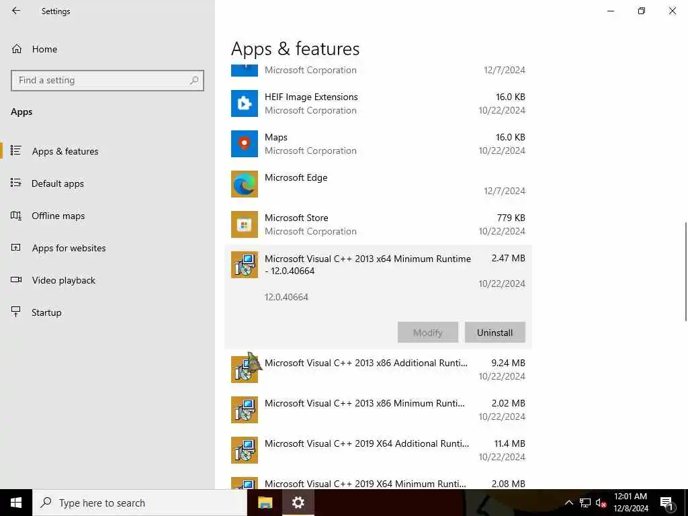Click the Apps & features page heading
Viewport: 688px width, 516px height.
click(x=296, y=48)
